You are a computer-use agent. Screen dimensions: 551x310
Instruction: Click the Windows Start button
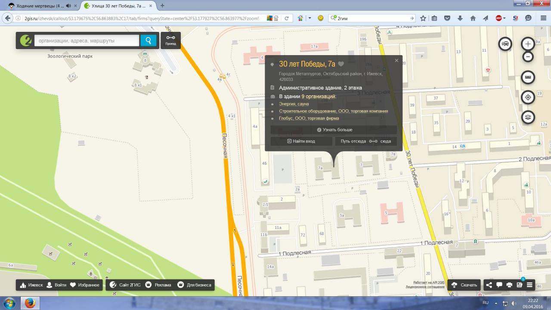tap(9, 303)
